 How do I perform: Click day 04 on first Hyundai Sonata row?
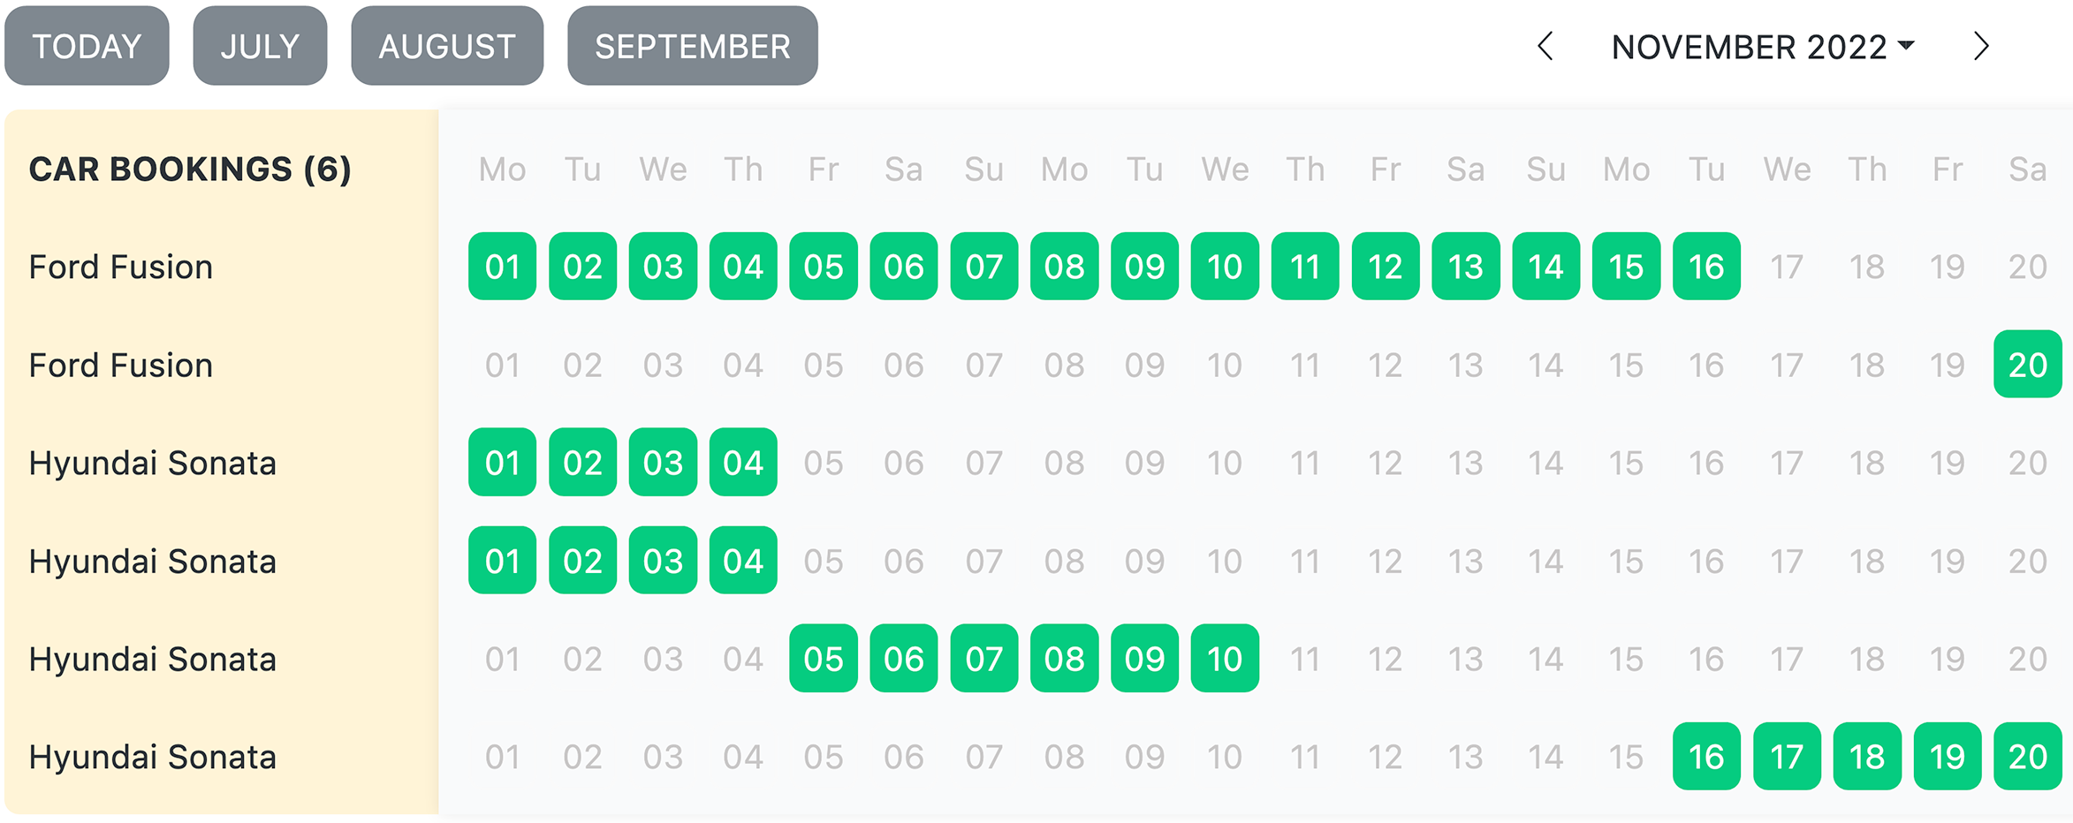tap(743, 463)
